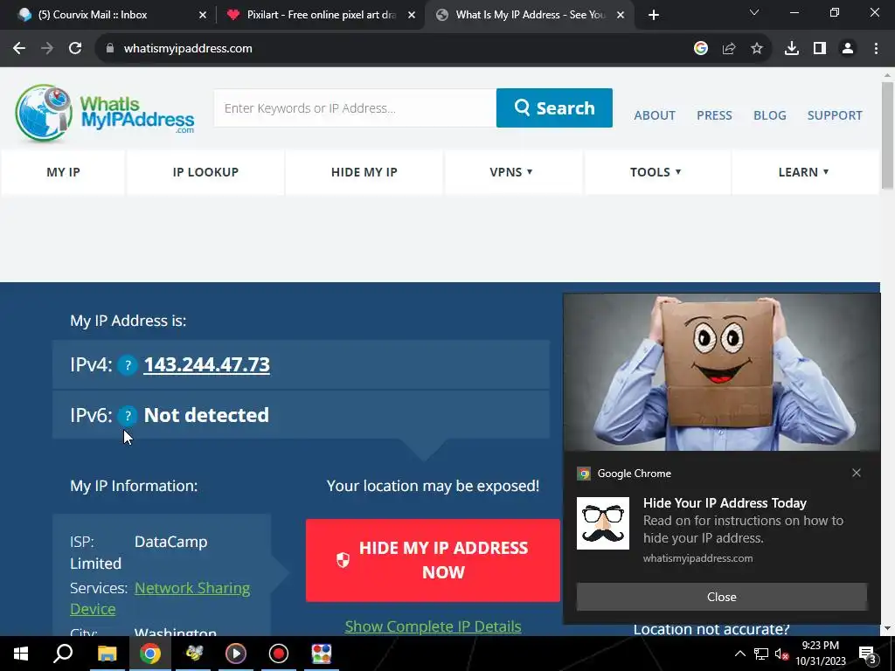Viewport: 895px width, 671px height.
Task: Open File Explorer from the taskbar
Action: point(107,654)
